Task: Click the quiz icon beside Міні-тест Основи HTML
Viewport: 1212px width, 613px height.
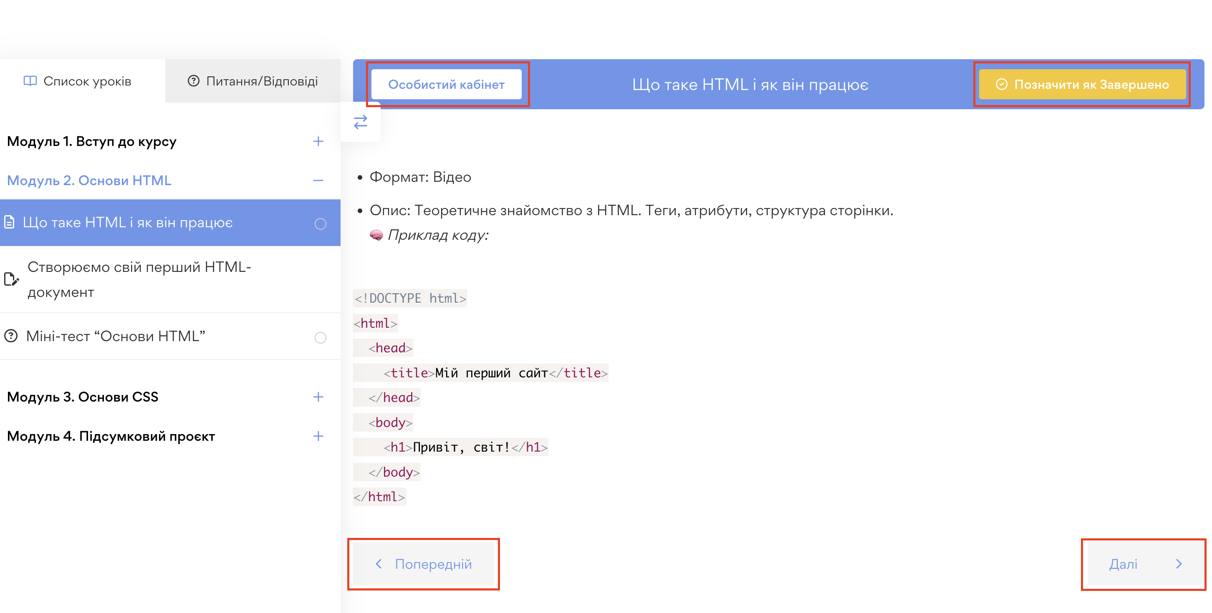Action: point(10,336)
